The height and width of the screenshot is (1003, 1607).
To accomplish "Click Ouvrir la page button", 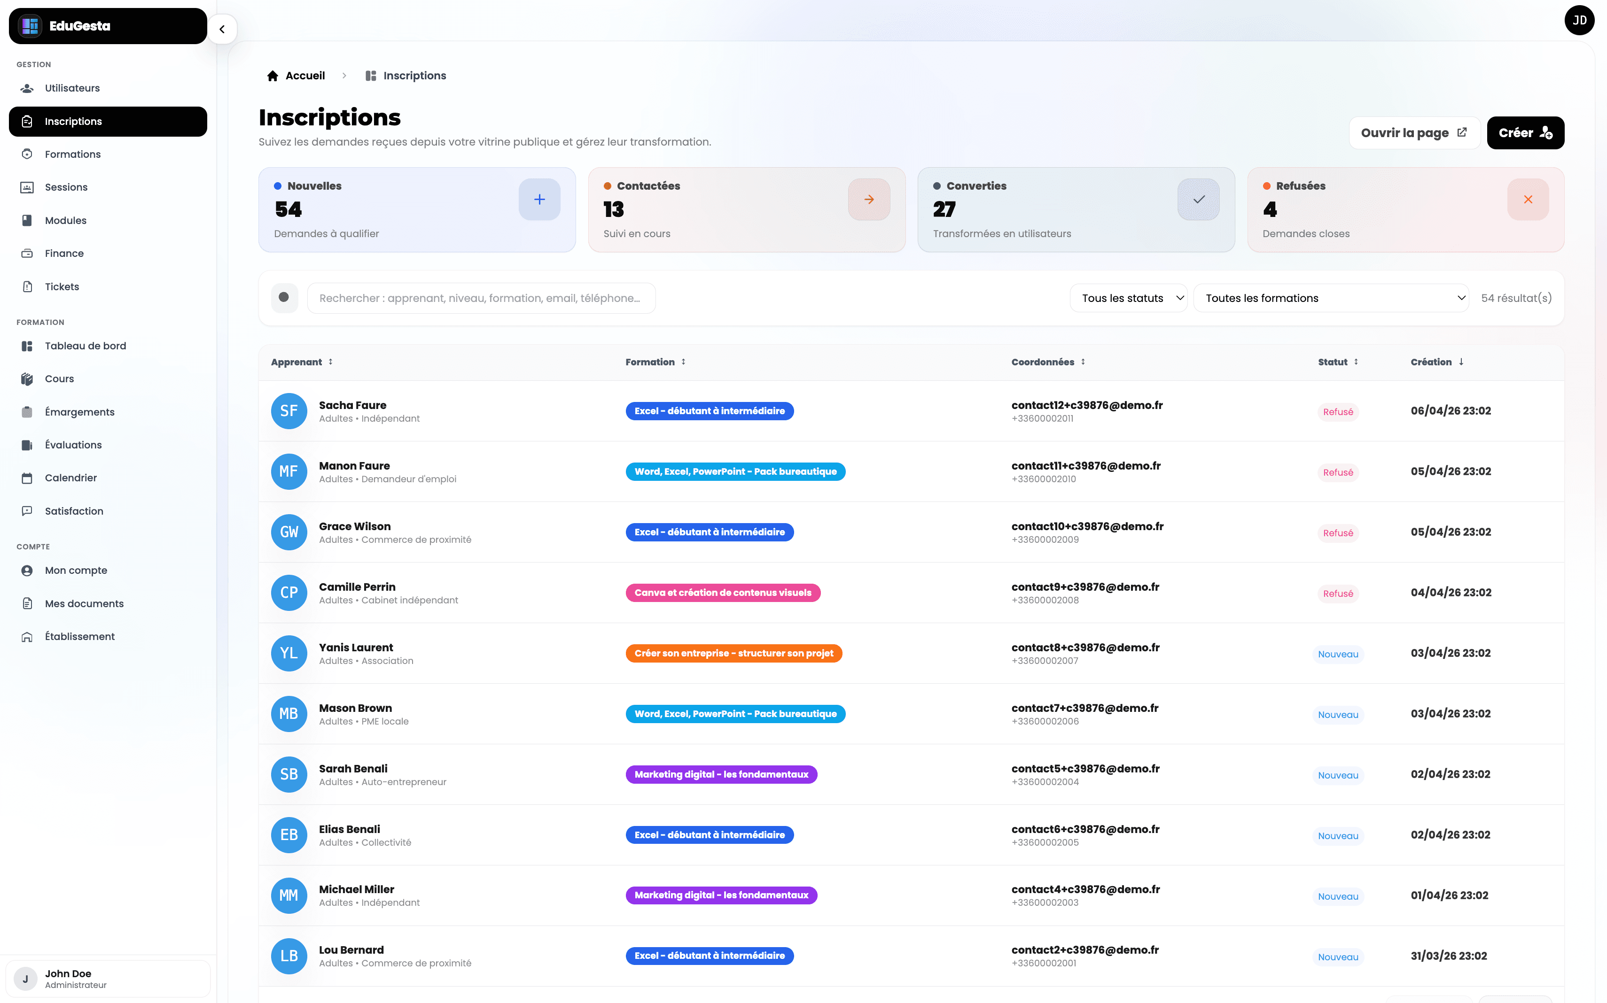I will tap(1413, 133).
